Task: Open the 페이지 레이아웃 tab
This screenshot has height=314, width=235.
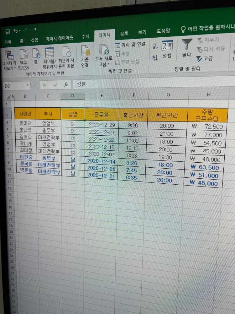Action: [59, 38]
